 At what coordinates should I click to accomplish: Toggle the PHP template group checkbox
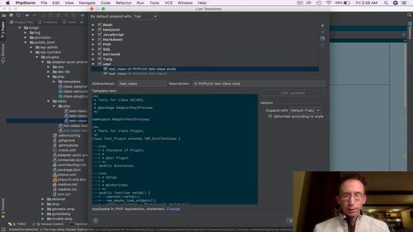99,44
